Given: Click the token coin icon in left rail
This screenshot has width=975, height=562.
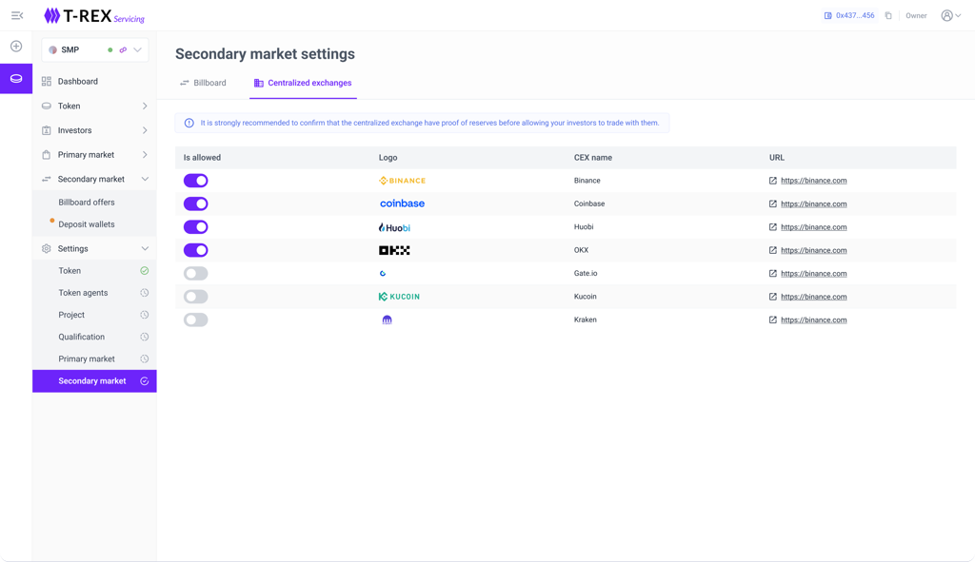Looking at the screenshot, I should (x=16, y=79).
